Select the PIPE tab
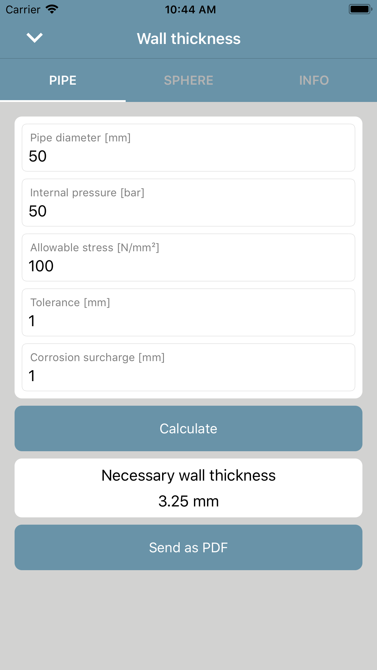The width and height of the screenshot is (377, 670). (x=63, y=80)
